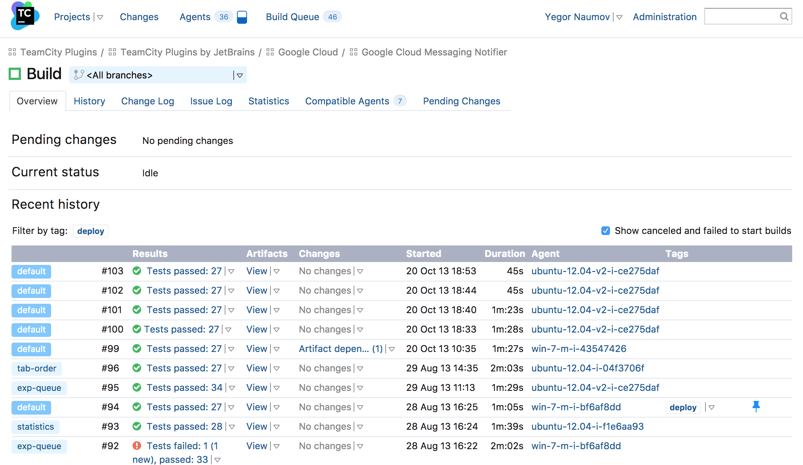Click the TeamCity logo icon
Screen dimensions: 803x465
coord(24,16)
